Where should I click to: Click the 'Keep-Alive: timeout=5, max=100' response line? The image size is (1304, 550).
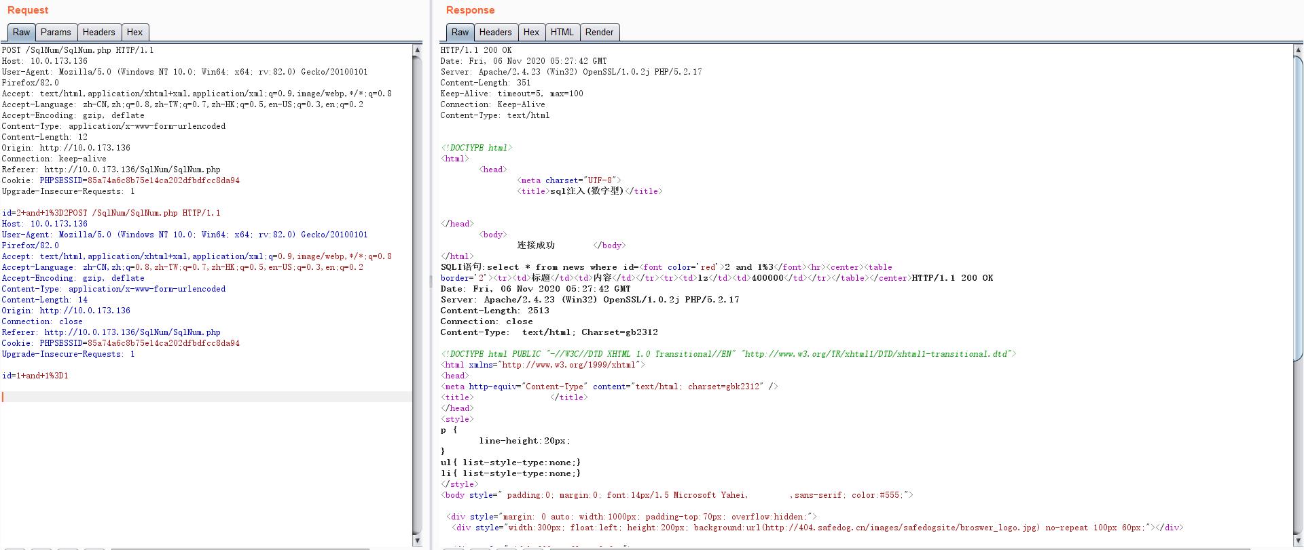pos(512,94)
